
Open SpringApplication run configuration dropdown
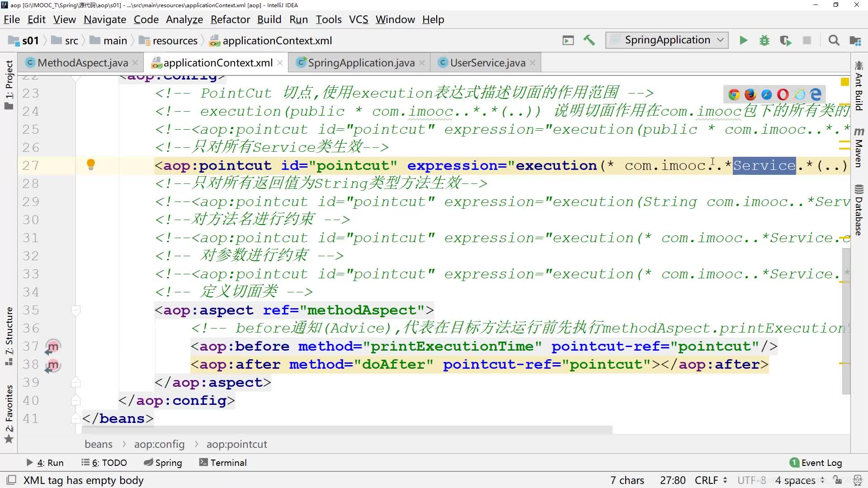click(x=667, y=40)
